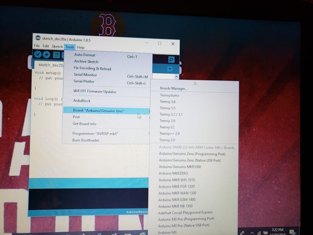Click the Wi-Fi network tray icon
Viewport: 313px width, 235px height.
pos(259,233)
